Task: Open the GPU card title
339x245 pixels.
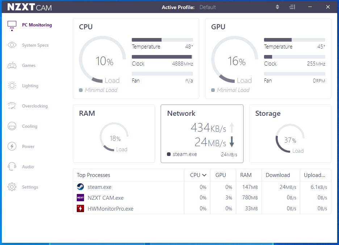Action: click(x=218, y=27)
